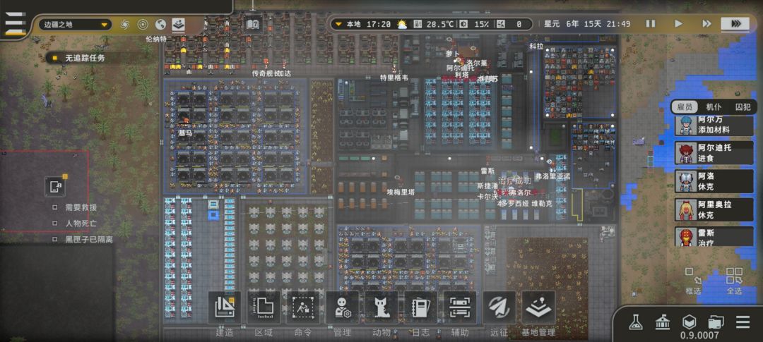Switch to the 雇员 employees tab
The image size is (763, 342).
click(x=685, y=107)
